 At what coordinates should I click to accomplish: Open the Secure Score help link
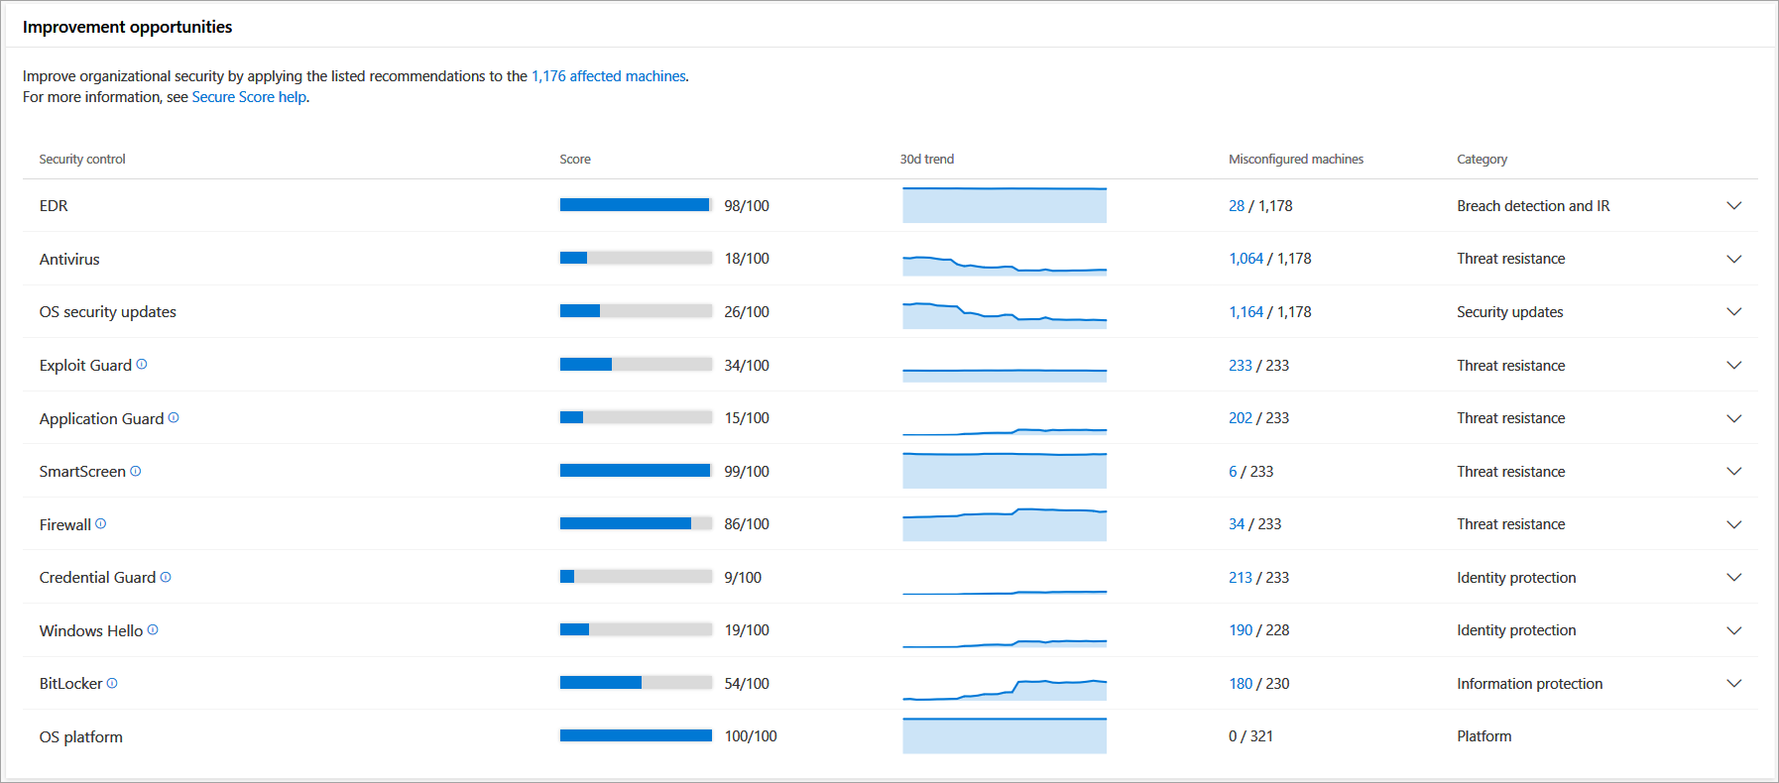[249, 97]
